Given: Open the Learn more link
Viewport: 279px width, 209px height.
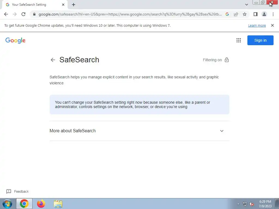Looking at the screenshot, I should pos(257,25).
